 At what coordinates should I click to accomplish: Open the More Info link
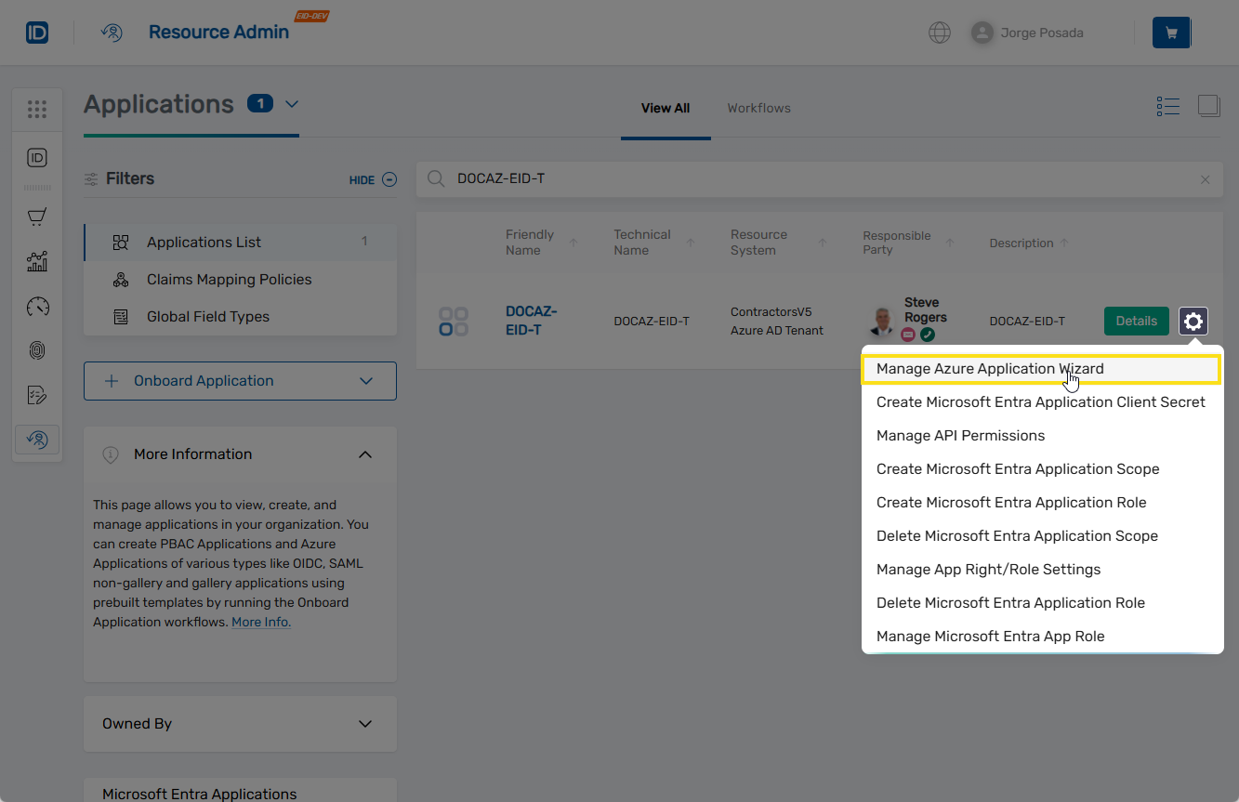[x=260, y=622]
